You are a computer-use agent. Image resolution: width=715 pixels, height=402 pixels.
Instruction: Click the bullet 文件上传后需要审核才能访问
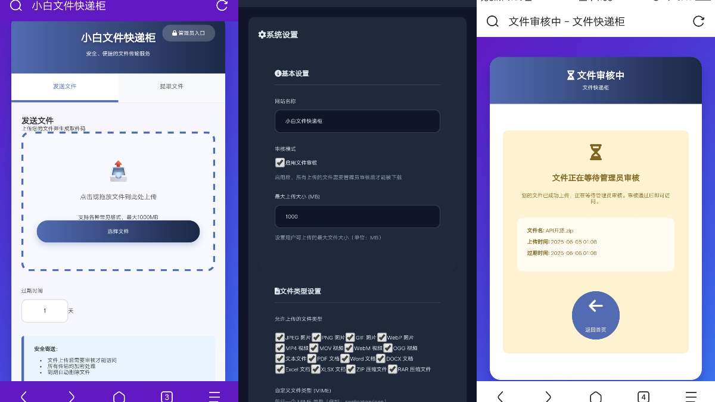pos(82,360)
